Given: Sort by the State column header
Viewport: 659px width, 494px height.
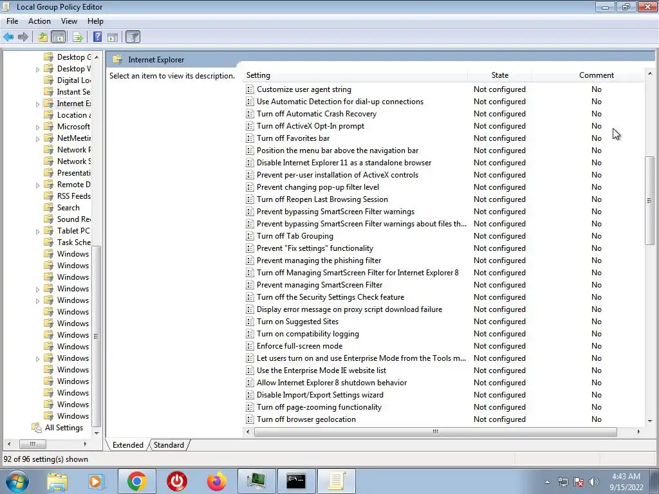Looking at the screenshot, I should pos(499,75).
